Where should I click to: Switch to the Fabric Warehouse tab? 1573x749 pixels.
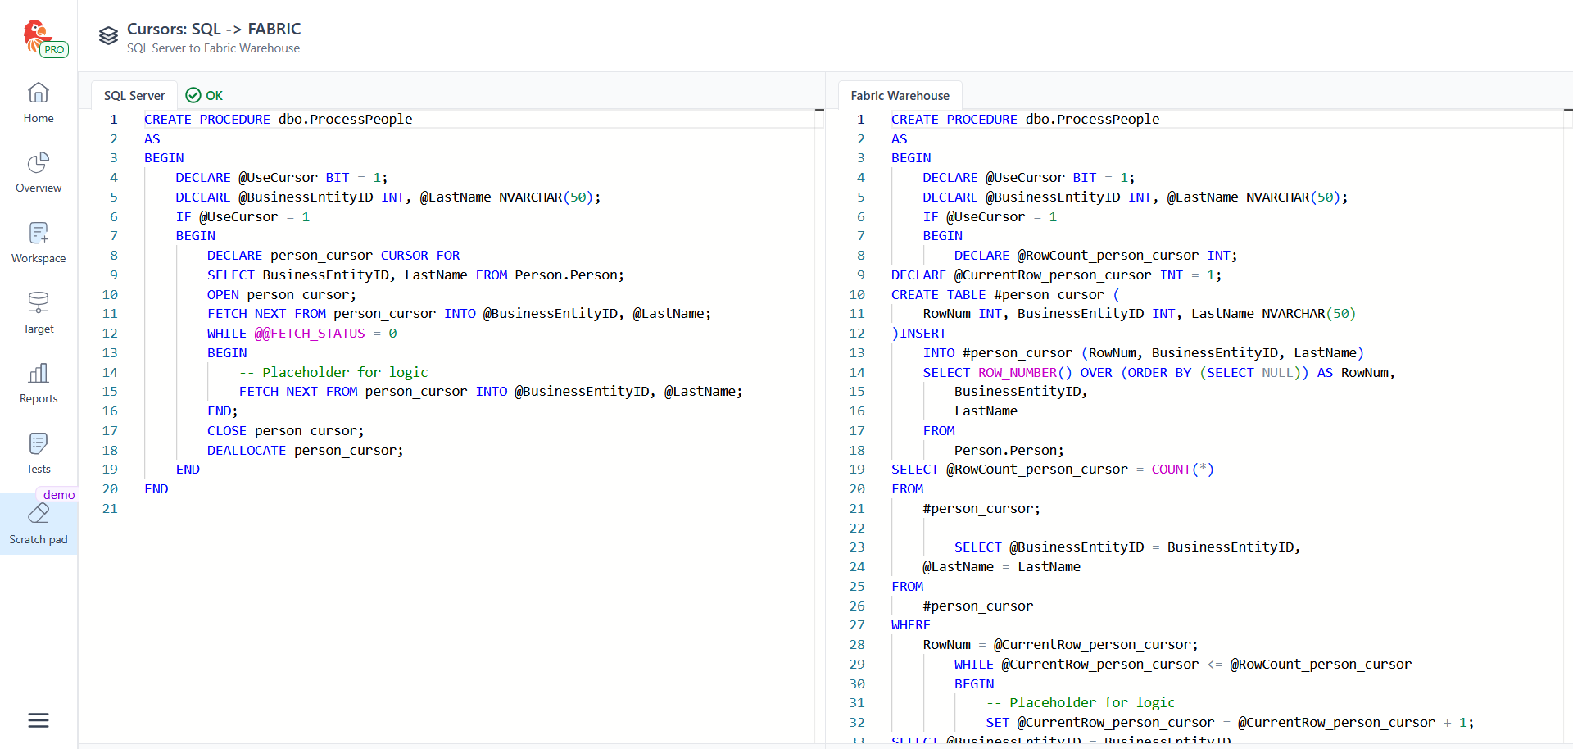900,96
